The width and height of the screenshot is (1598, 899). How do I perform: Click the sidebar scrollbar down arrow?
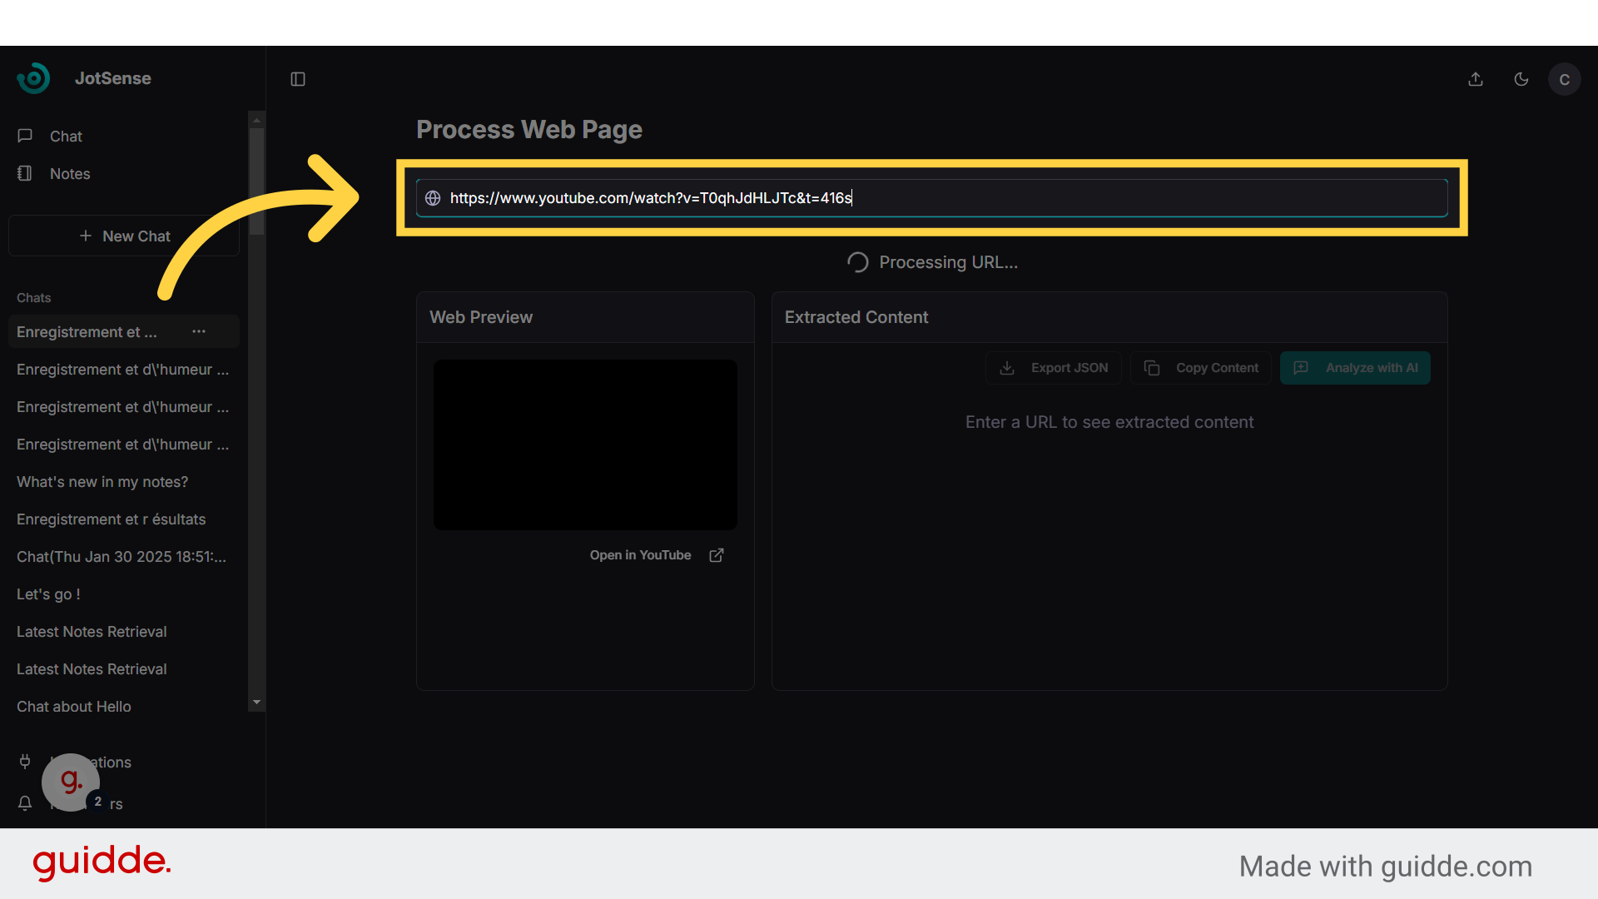click(x=256, y=703)
